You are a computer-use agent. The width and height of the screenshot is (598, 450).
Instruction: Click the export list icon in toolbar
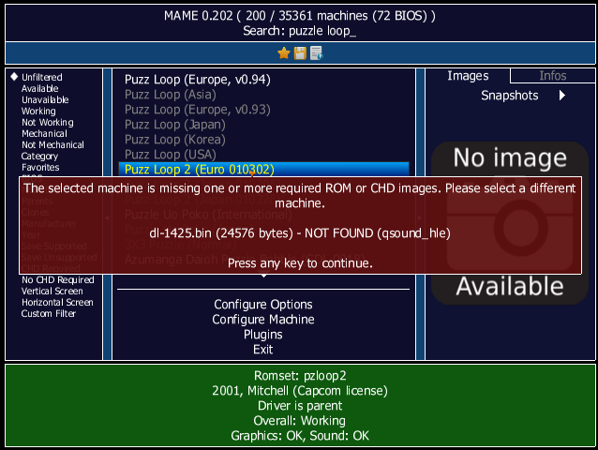(316, 53)
